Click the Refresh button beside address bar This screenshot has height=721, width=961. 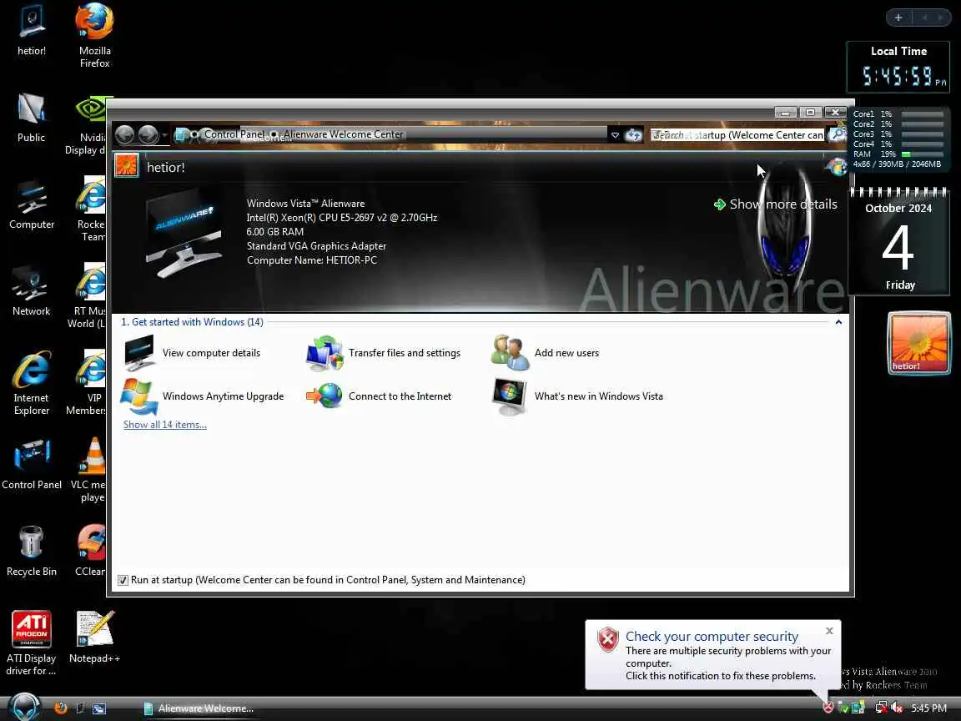pos(633,135)
